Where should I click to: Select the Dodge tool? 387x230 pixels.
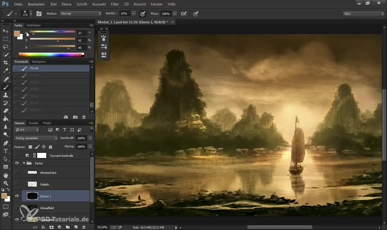5,134
